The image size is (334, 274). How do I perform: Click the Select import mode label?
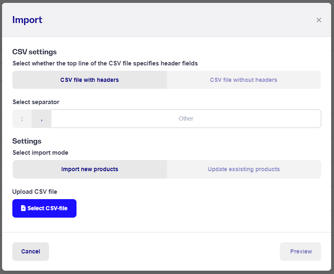[x=40, y=153]
